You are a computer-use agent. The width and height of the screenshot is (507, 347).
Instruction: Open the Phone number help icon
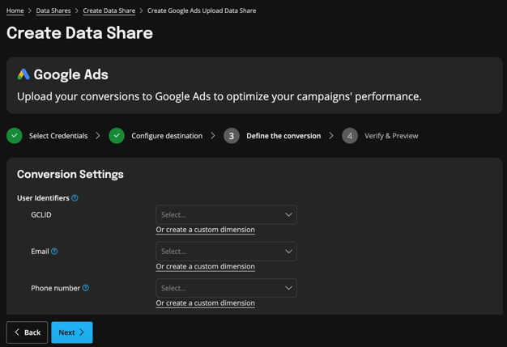coord(86,288)
